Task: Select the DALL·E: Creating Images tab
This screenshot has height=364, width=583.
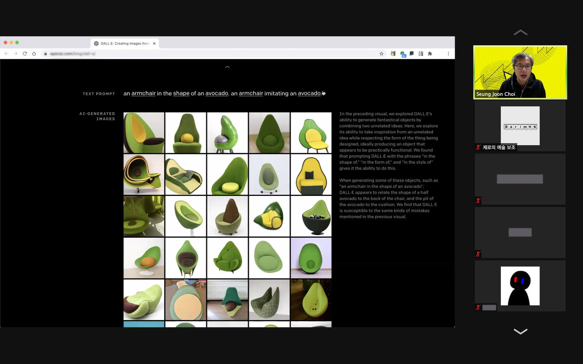Action: click(x=125, y=43)
